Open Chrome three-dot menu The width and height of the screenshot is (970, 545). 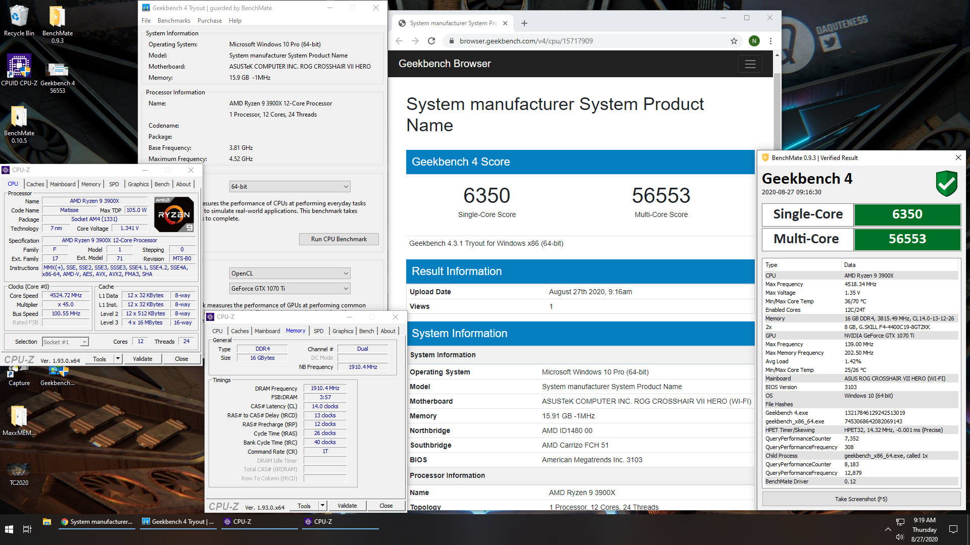770,41
